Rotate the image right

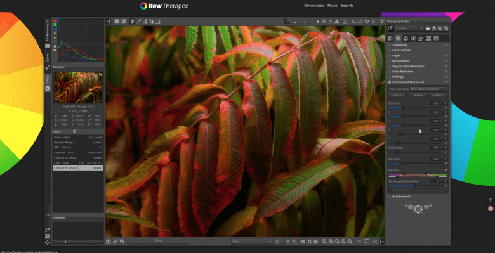point(360,22)
